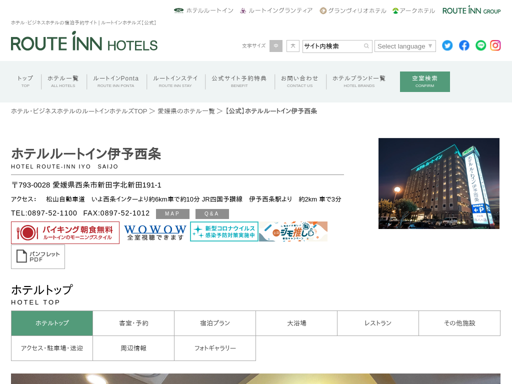Click the WOWOW 全室視聴できます banner
Screen dimensions: 512x384
[155, 232]
